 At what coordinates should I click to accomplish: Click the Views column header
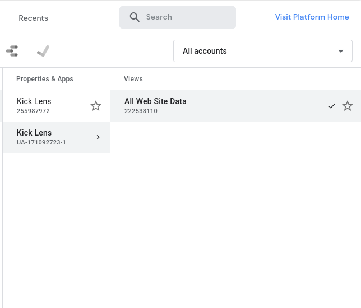click(133, 79)
